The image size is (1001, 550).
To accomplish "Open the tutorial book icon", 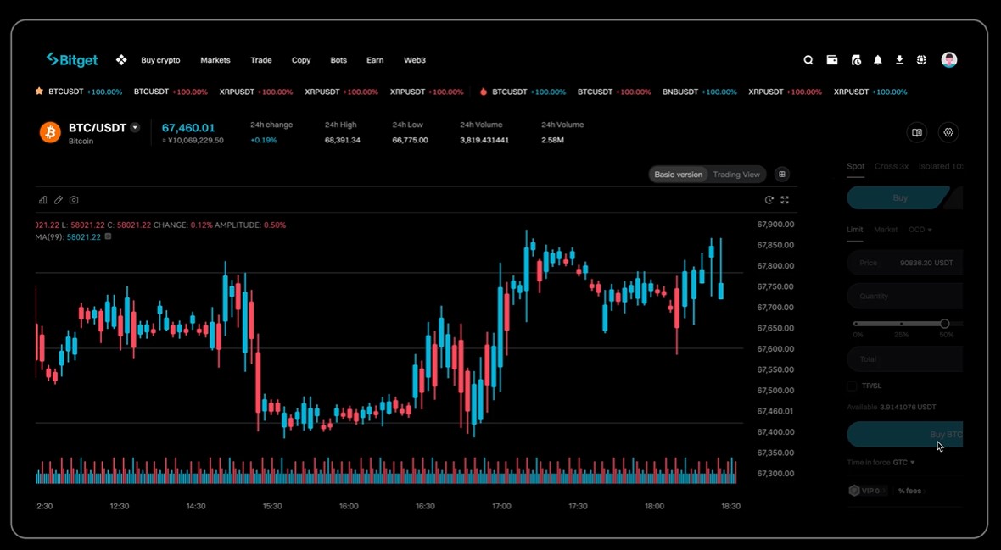I will [x=917, y=132].
